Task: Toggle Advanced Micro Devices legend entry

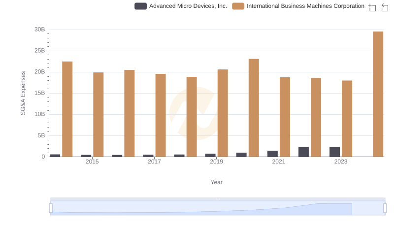Action: (181, 6)
